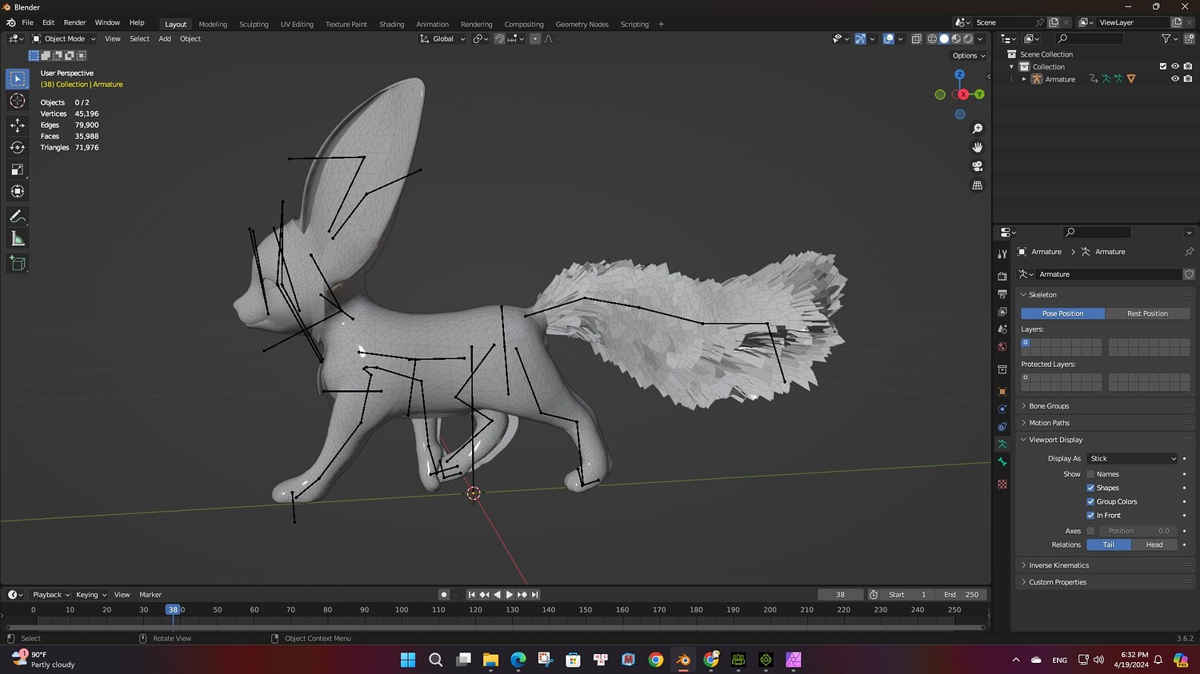Open the Object Mode dropdown
Image resolution: width=1200 pixels, height=674 pixels.
click(x=64, y=38)
